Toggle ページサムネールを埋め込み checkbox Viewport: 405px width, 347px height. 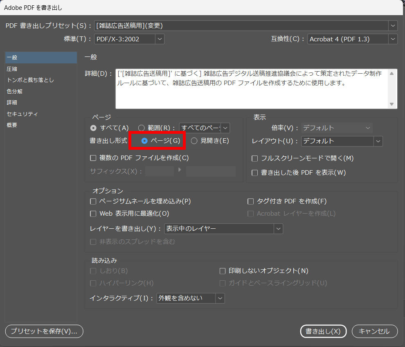coord(93,201)
